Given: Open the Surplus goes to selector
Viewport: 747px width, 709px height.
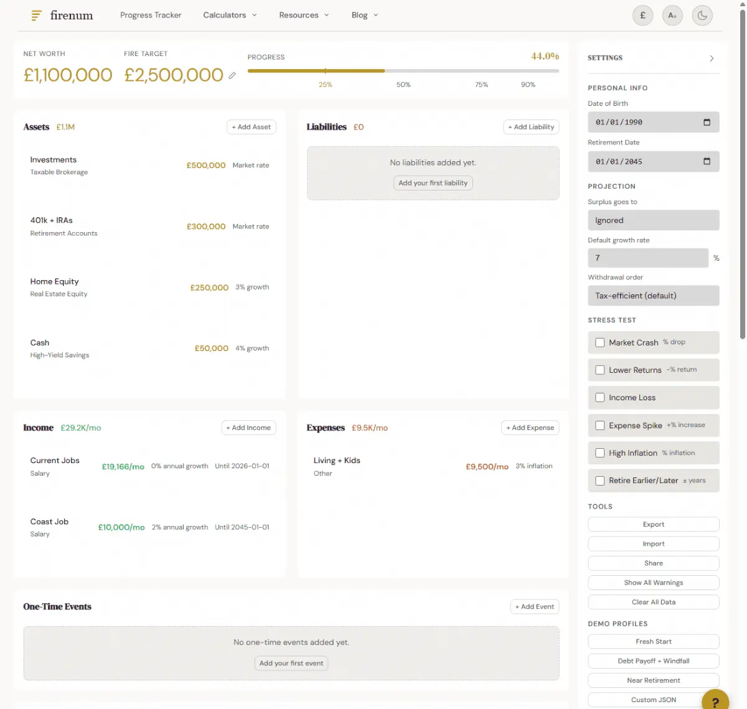Looking at the screenshot, I should 653,220.
